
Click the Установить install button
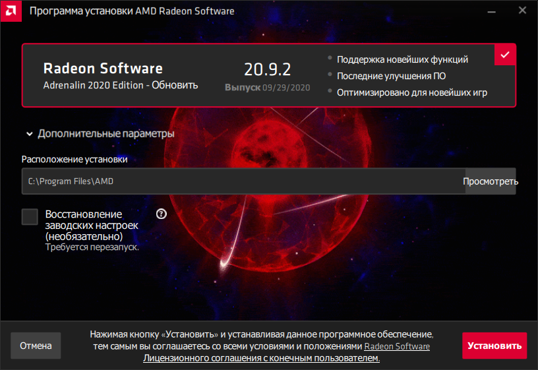coord(494,346)
